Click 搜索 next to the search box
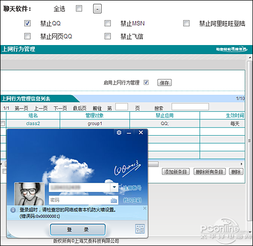Screen dimensions: 253x246 [159, 108]
